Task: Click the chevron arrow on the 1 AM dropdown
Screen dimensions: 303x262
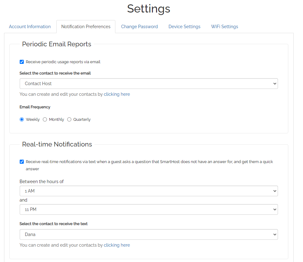Action: (x=275, y=191)
